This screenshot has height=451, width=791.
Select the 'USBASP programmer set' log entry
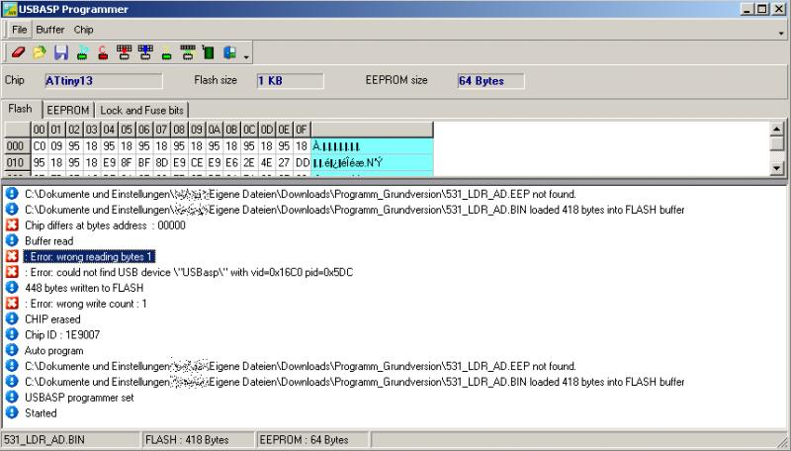[x=79, y=398]
